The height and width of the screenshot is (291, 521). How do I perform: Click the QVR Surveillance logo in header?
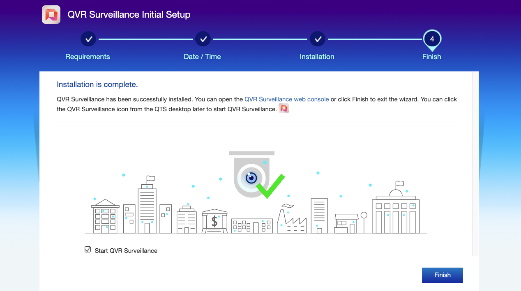click(51, 15)
